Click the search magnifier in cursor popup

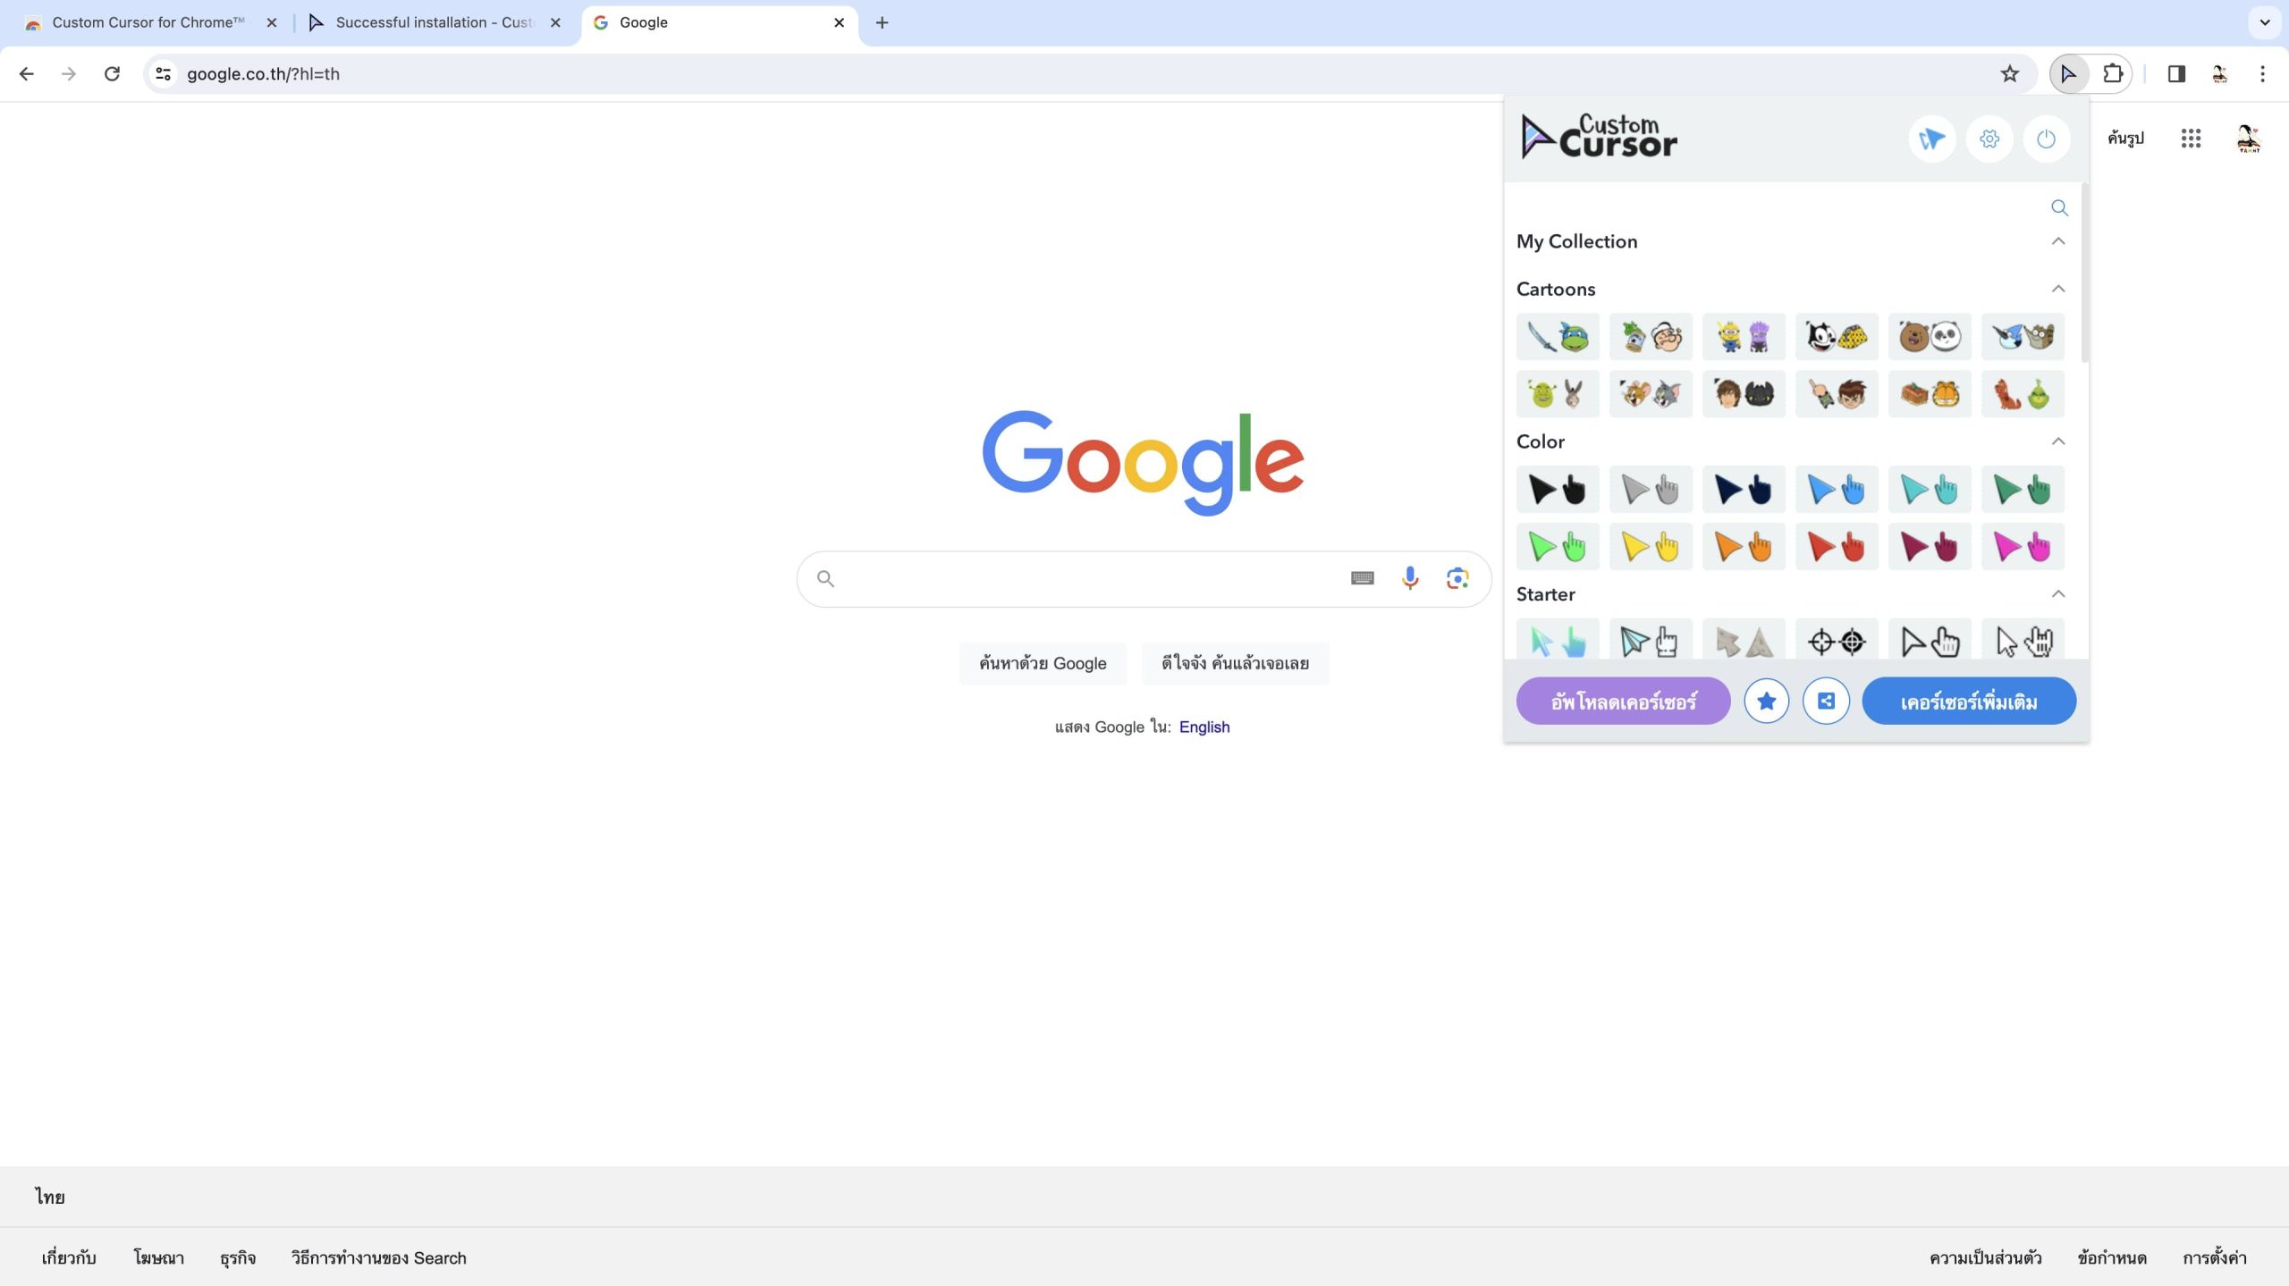pos(2058,207)
